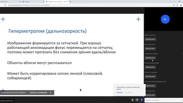Click the star rating icon in bottom toolbar
The height and width of the screenshot is (103, 183).
coord(142,100)
